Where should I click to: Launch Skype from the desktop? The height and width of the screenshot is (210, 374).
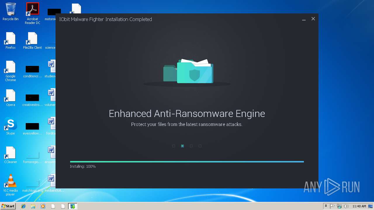coord(11,126)
